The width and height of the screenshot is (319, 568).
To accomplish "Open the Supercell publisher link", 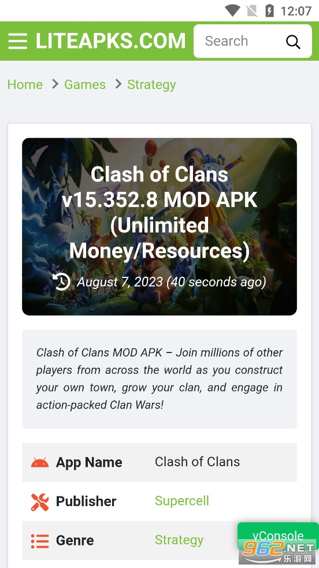I will [182, 501].
